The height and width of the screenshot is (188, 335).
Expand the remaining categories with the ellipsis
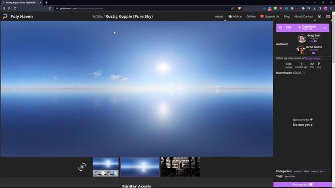pos(327,171)
